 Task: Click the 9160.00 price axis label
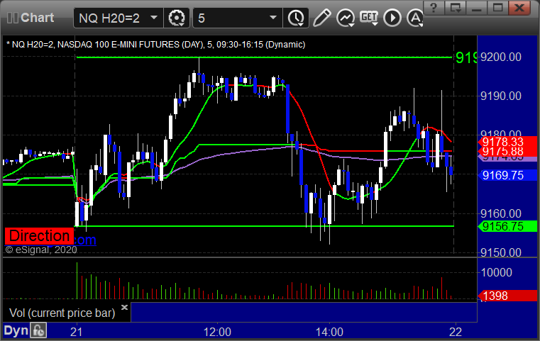coord(501,213)
